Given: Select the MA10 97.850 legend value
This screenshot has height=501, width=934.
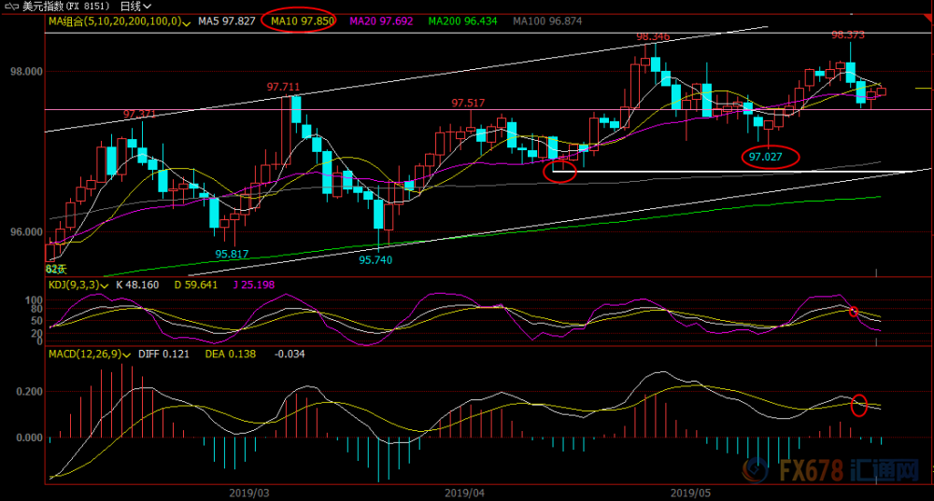Looking at the screenshot, I should (x=302, y=21).
